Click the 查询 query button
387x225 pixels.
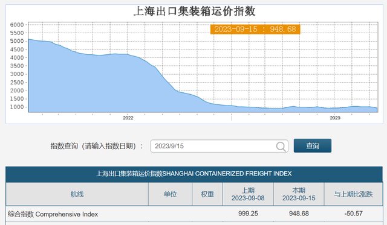[x=313, y=146]
